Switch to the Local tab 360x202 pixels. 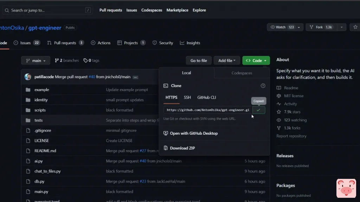[x=186, y=73]
